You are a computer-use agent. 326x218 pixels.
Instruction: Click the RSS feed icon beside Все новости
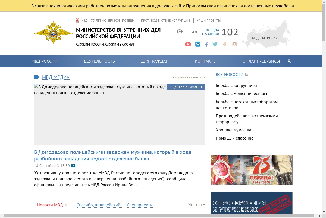click(x=247, y=75)
